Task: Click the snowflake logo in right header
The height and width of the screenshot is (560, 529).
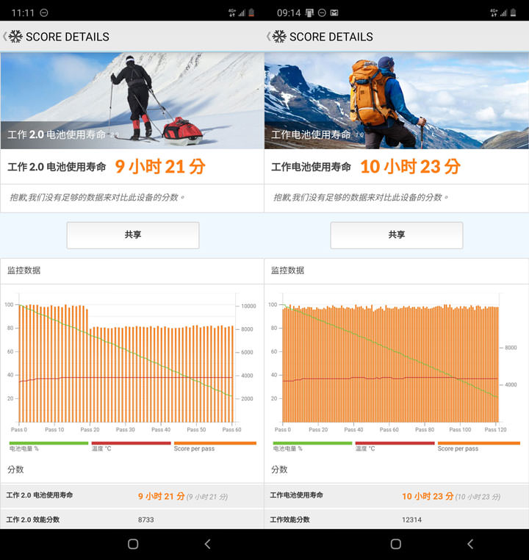Action: [279, 37]
